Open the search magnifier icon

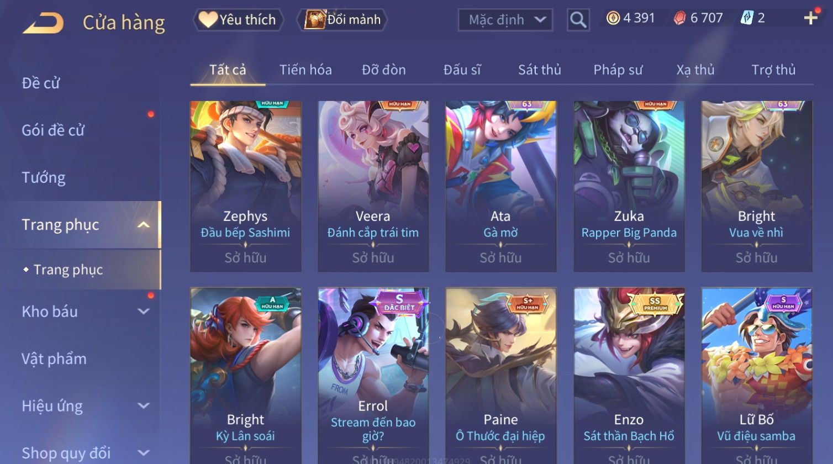click(x=578, y=20)
